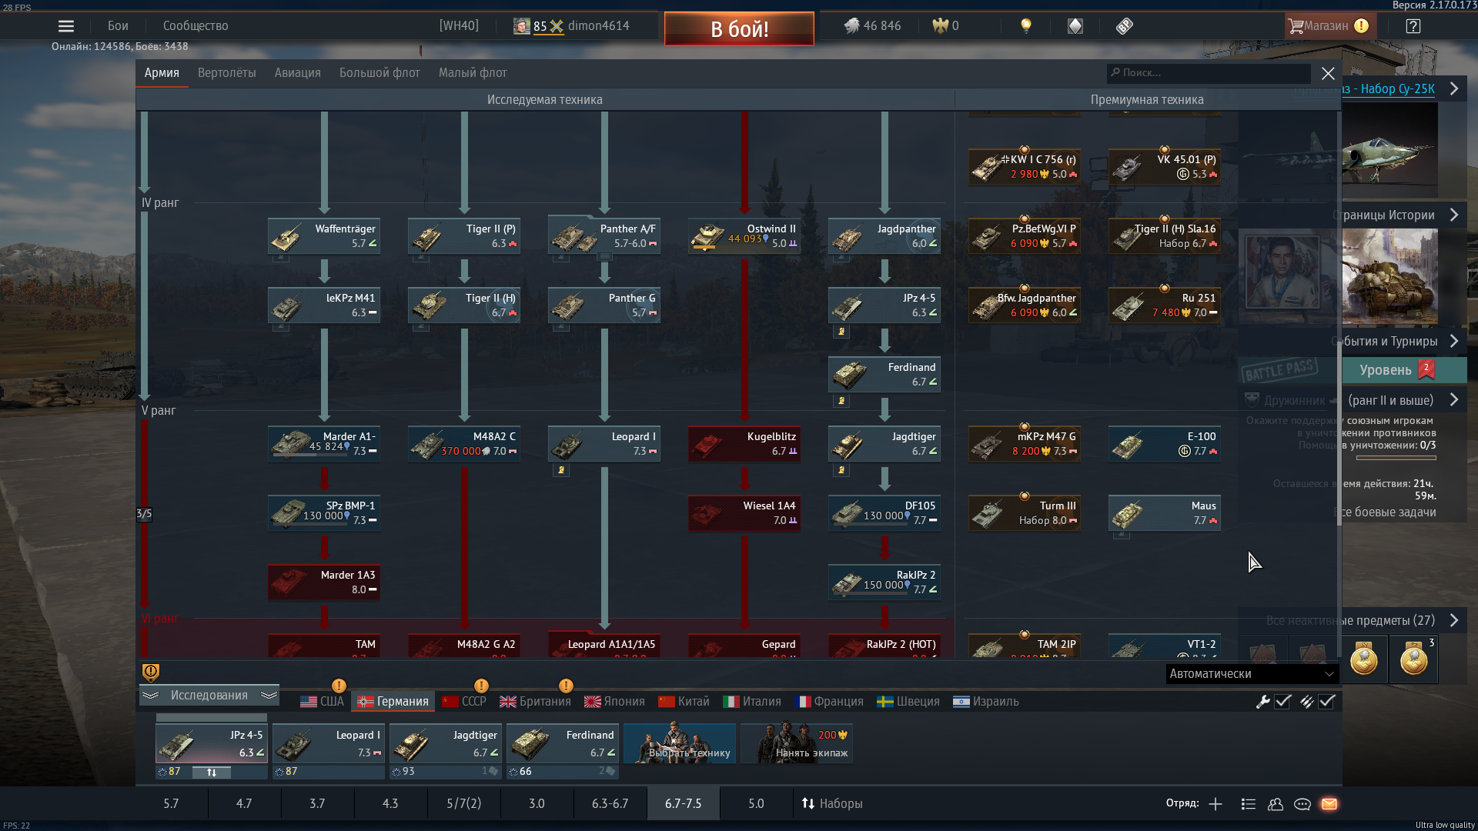This screenshot has height=831, width=1478.
Task: Open the mail envelope icon
Action: [x=1329, y=804]
